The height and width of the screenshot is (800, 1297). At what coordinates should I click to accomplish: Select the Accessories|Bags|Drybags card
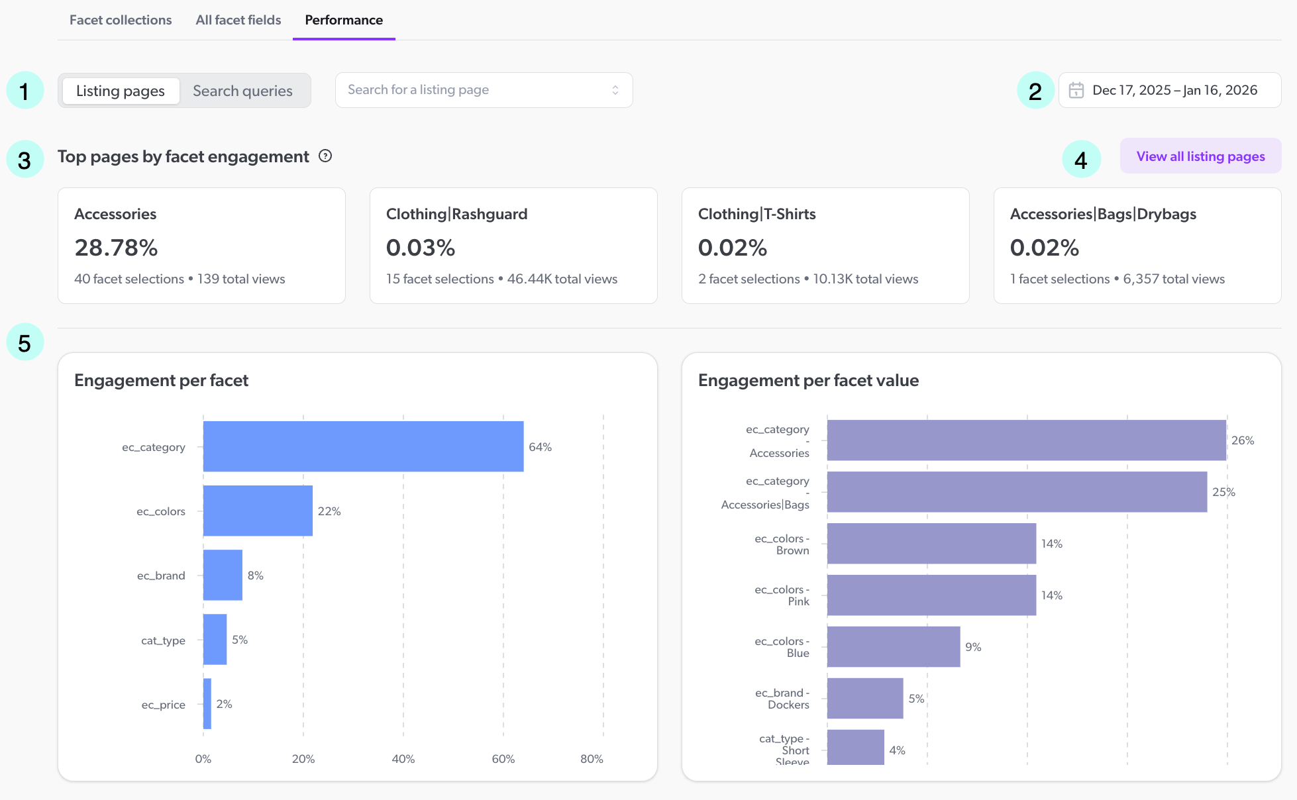pyautogui.click(x=1137, y=246)
